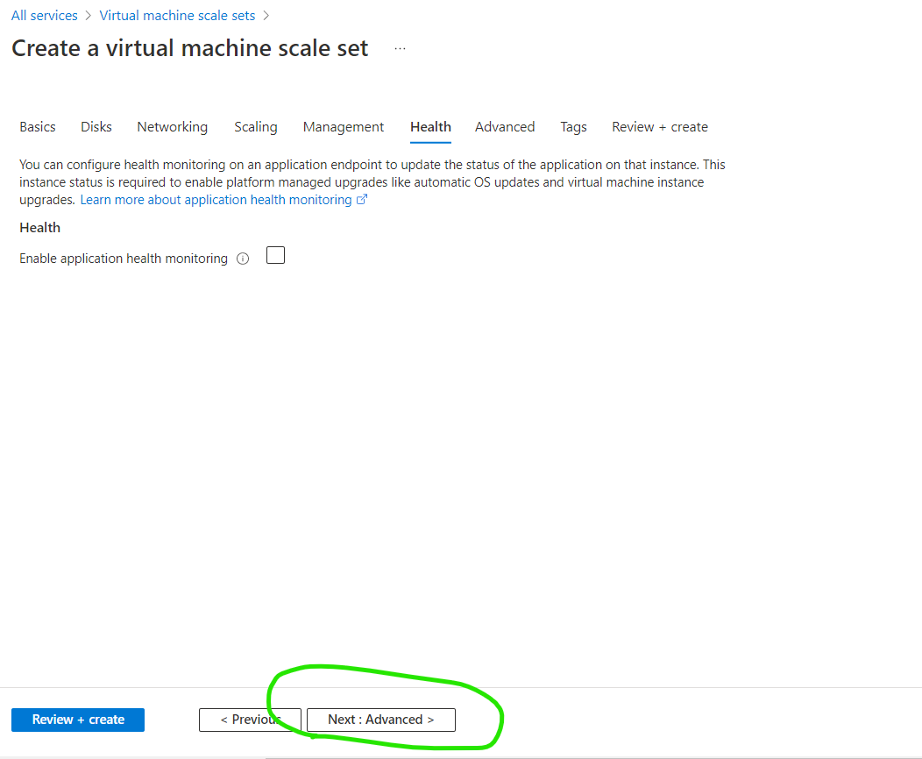The height and width of the screenshot is (759, 922).
Task: Open the Management tab
Action: point(344,127)
